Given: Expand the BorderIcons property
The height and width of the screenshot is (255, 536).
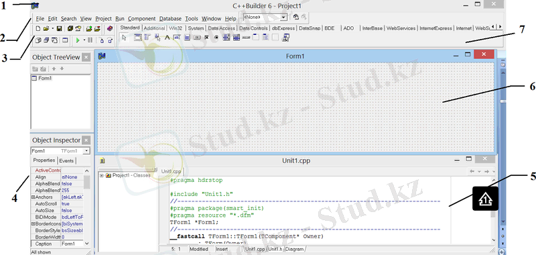Looking at the screenshot, I should point(33,224).
